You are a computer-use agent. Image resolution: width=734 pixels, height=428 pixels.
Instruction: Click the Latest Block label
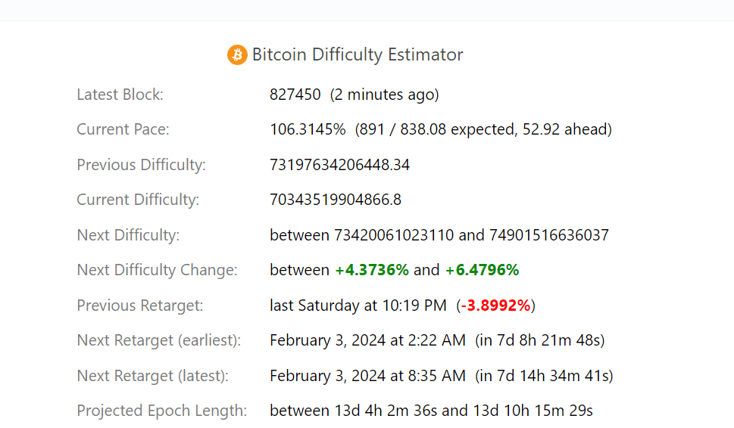click(x=120, y=95)
